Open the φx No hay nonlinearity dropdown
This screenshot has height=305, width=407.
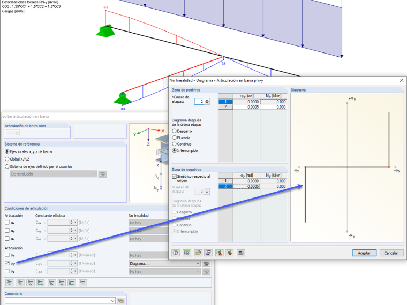149,255
